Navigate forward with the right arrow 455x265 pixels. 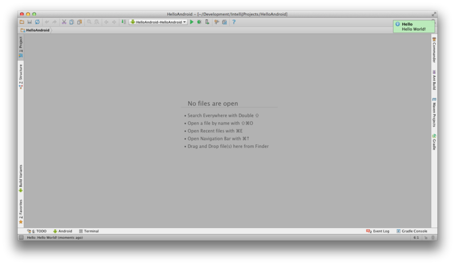coord(114,22)
